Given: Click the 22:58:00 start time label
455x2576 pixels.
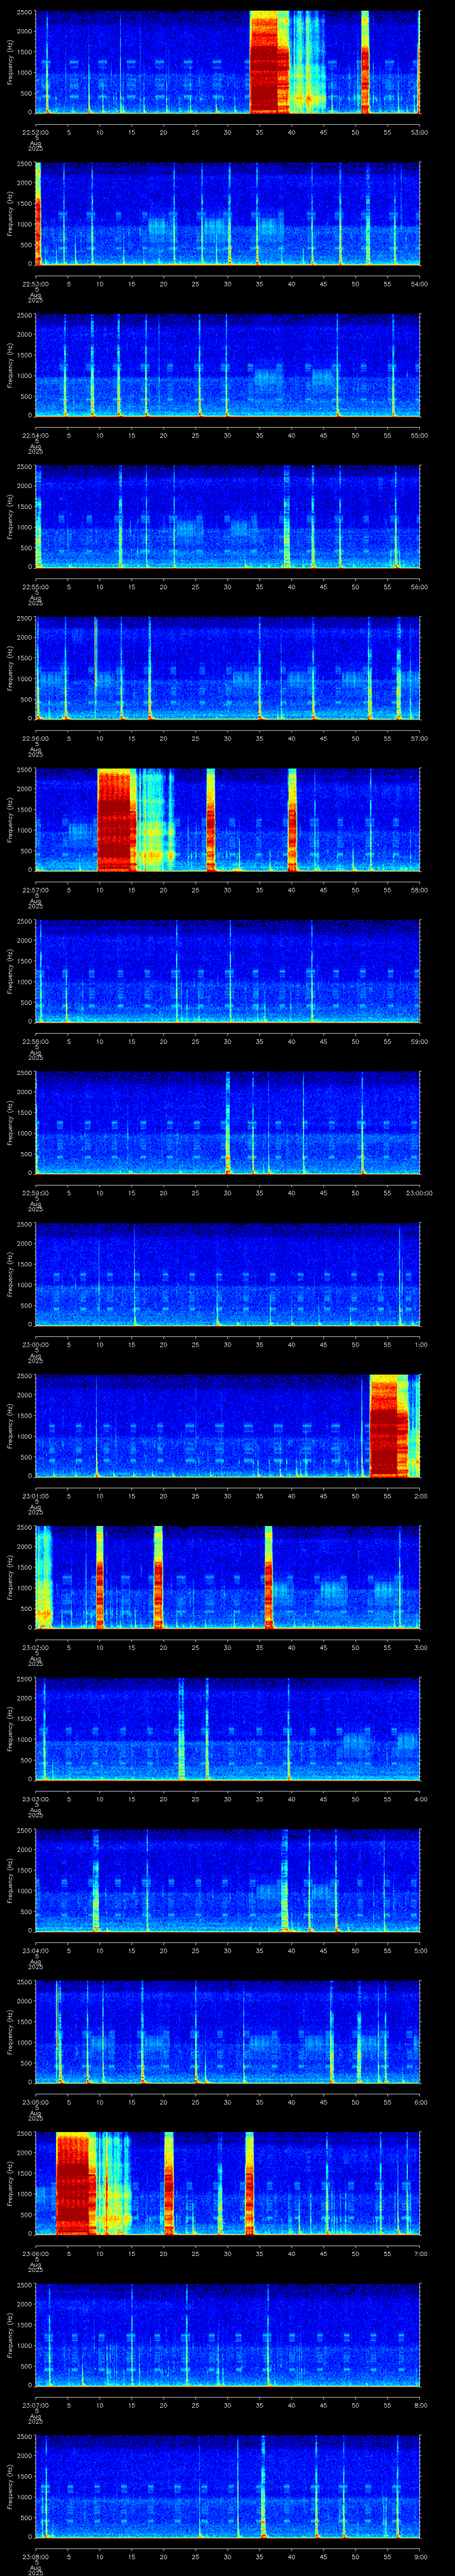Looking at the screenshot, I should 35,1041.
